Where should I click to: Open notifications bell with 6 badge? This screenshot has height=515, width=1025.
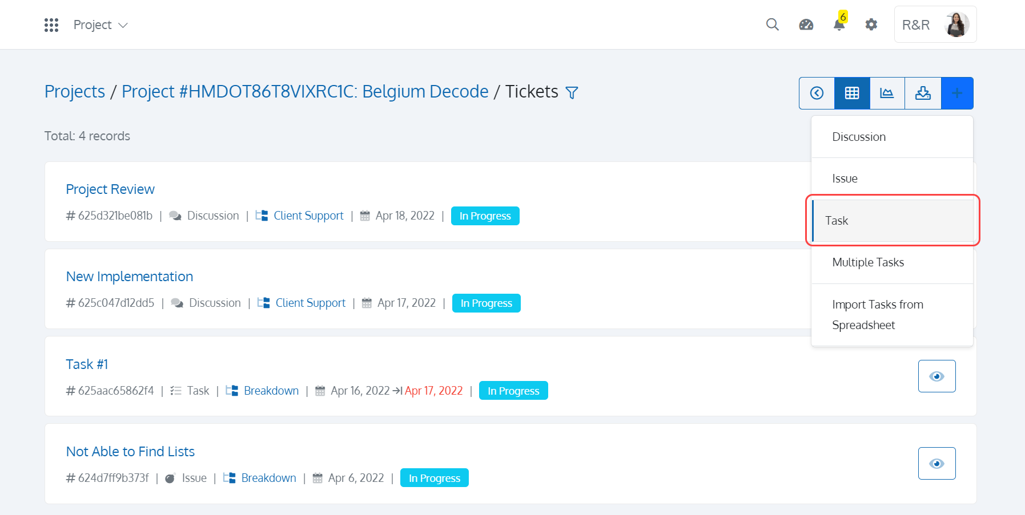point(839,22)
